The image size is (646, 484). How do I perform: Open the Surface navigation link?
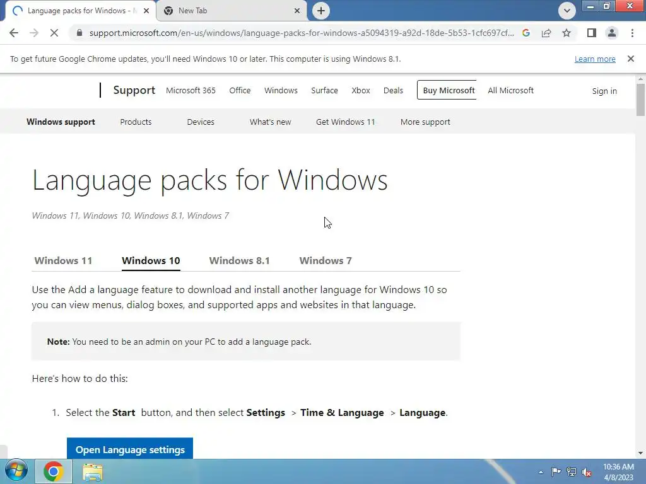pyautogui.click(x=324, y=90)
